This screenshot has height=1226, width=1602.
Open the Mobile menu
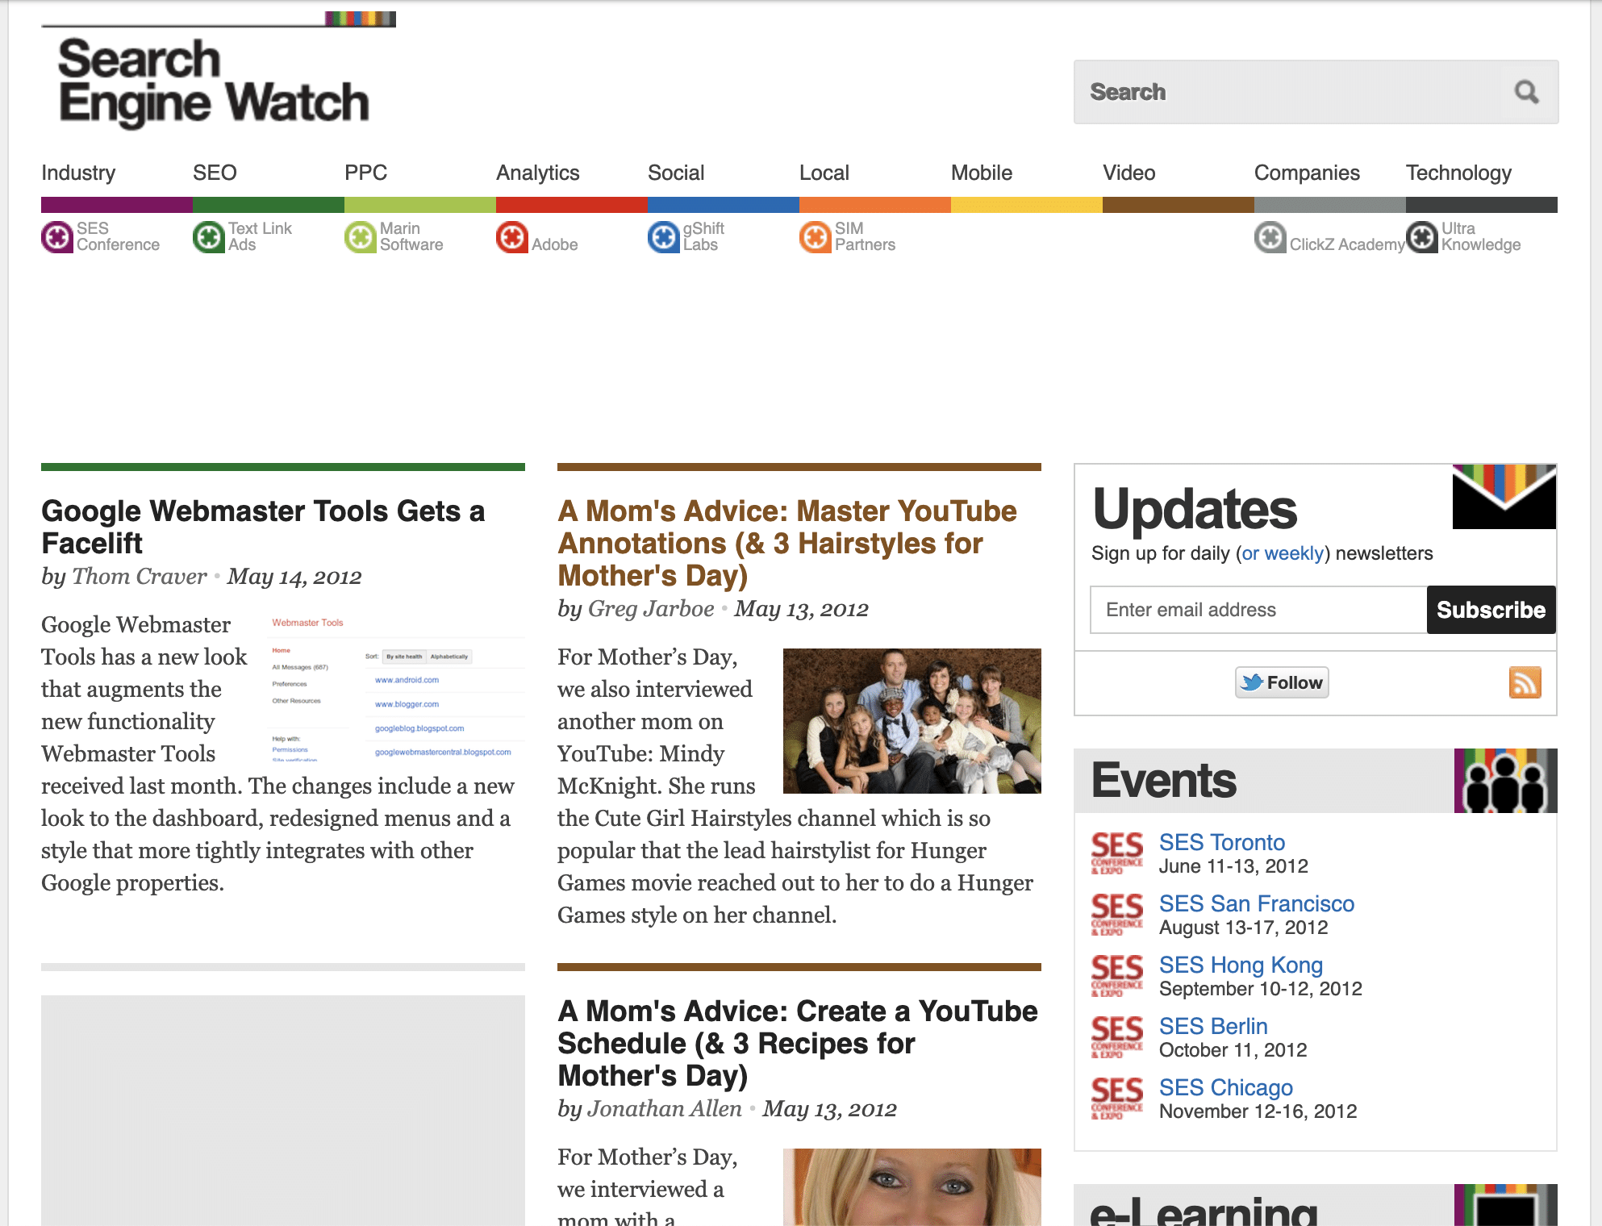pyautogui.click(x=982, y=173)
